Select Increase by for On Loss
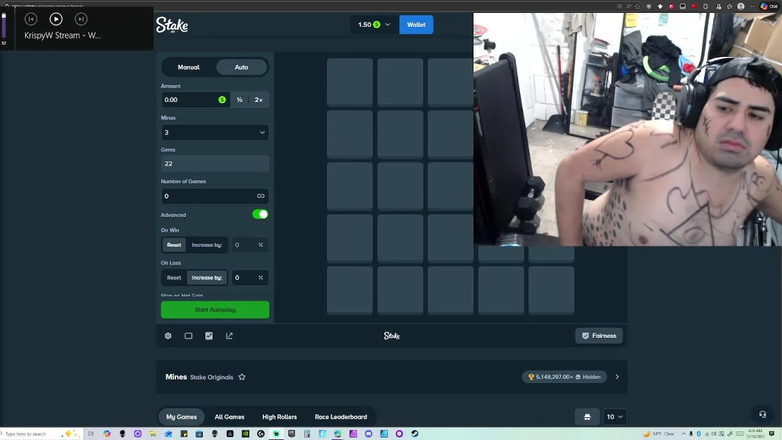The height and width of the screenshot is (440, 782). (x=207, y=277)
